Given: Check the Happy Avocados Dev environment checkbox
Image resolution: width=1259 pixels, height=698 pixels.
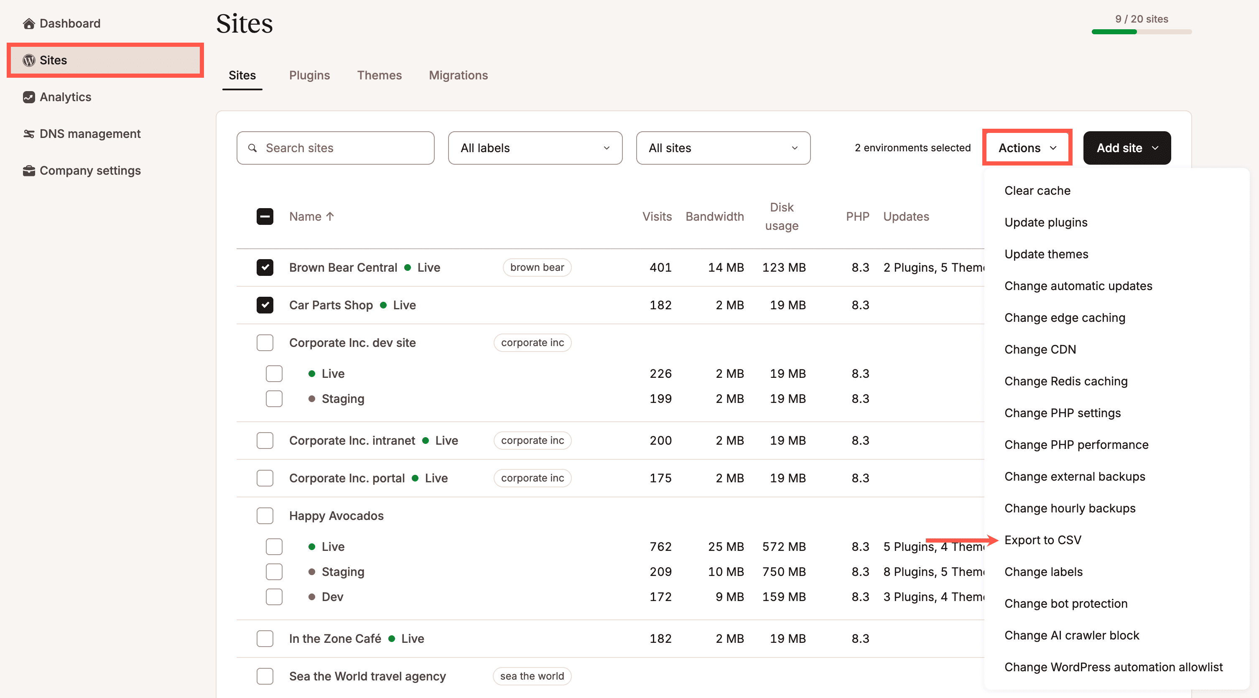Looking at the screenshot, I should click(x=274, y=597).
